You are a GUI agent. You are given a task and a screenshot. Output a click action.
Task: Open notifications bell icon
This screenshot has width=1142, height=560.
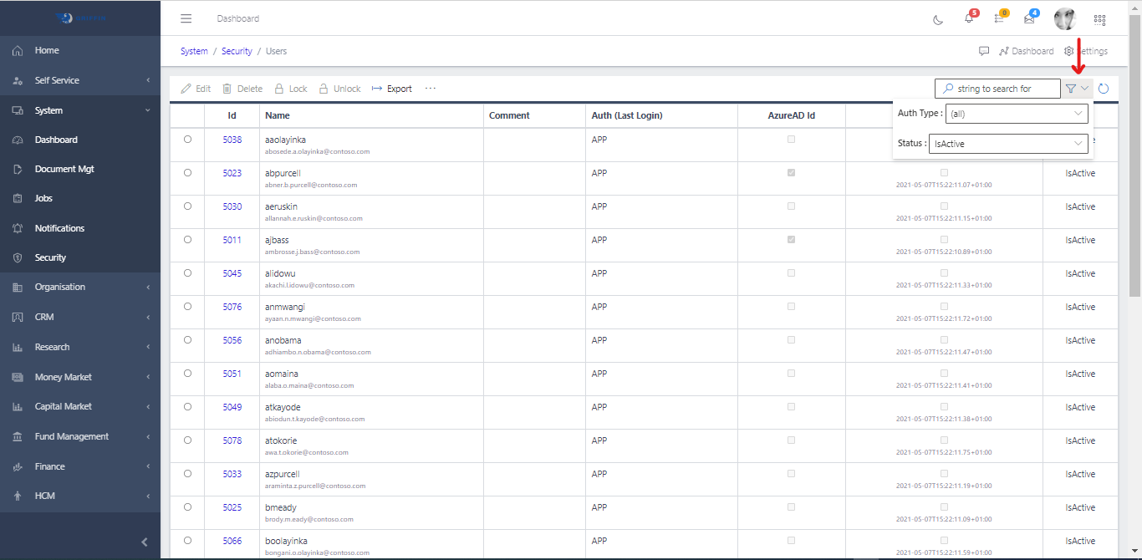(x=969, y=18)
